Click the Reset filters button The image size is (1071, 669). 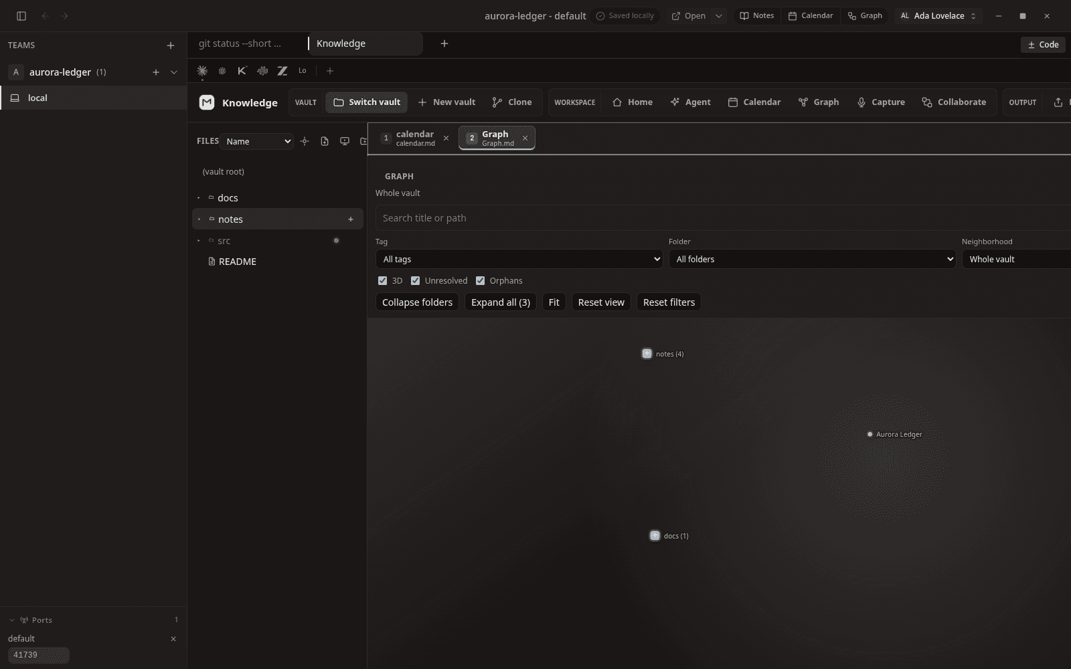669,302
